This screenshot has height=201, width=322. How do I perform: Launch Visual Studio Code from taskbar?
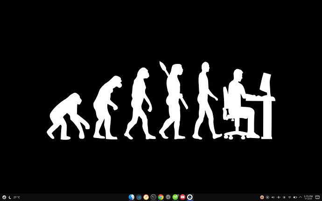(139, 197)
